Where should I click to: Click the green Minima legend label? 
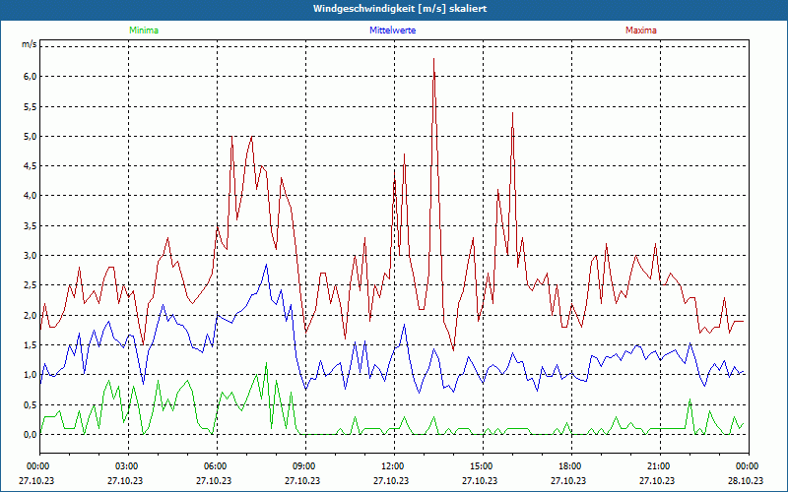click(x=143, y=31)
